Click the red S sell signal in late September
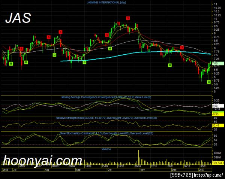 point(107,35)
